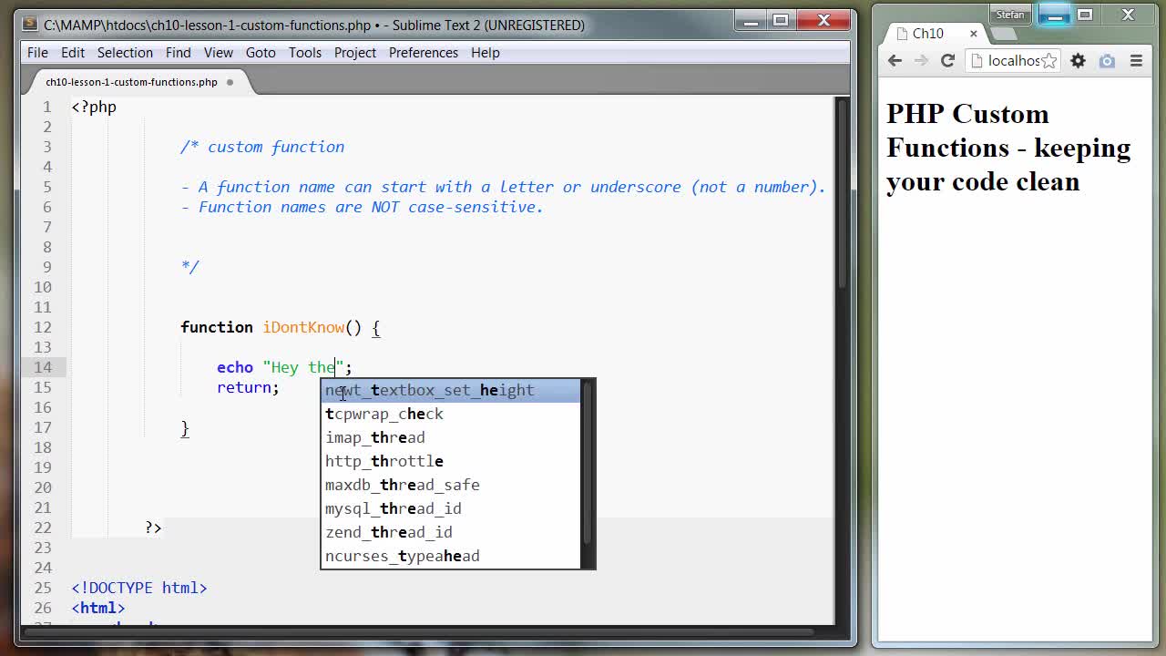The height and width of the screenshot is (656, 1166).
Task: Choose http_throttle autocomplete suggestion
Action: coord(451,461)
